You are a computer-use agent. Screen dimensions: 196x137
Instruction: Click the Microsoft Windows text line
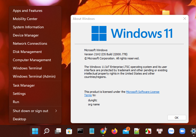click(96, 50)
